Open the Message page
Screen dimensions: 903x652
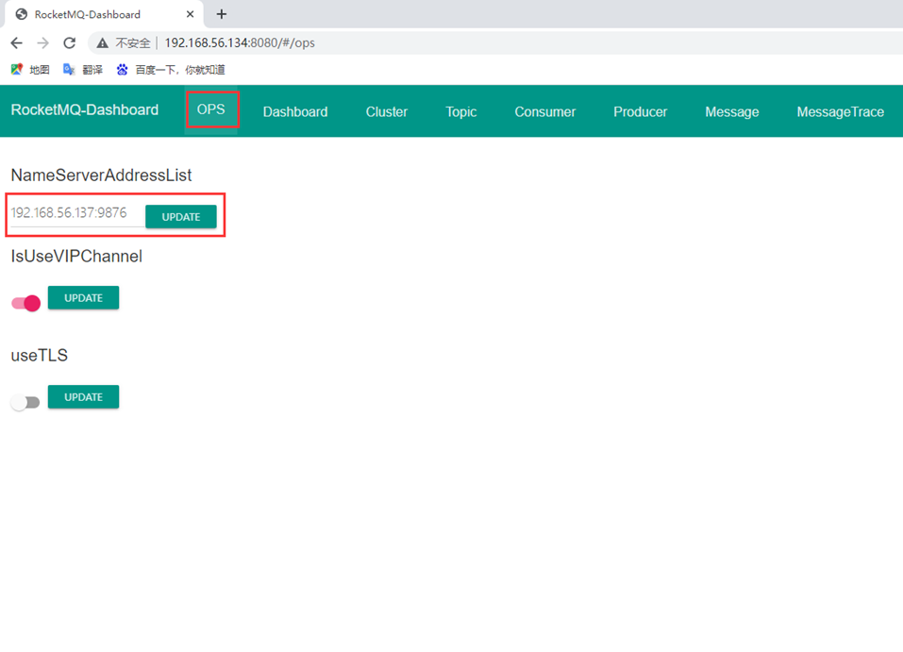tap(732, 111)
